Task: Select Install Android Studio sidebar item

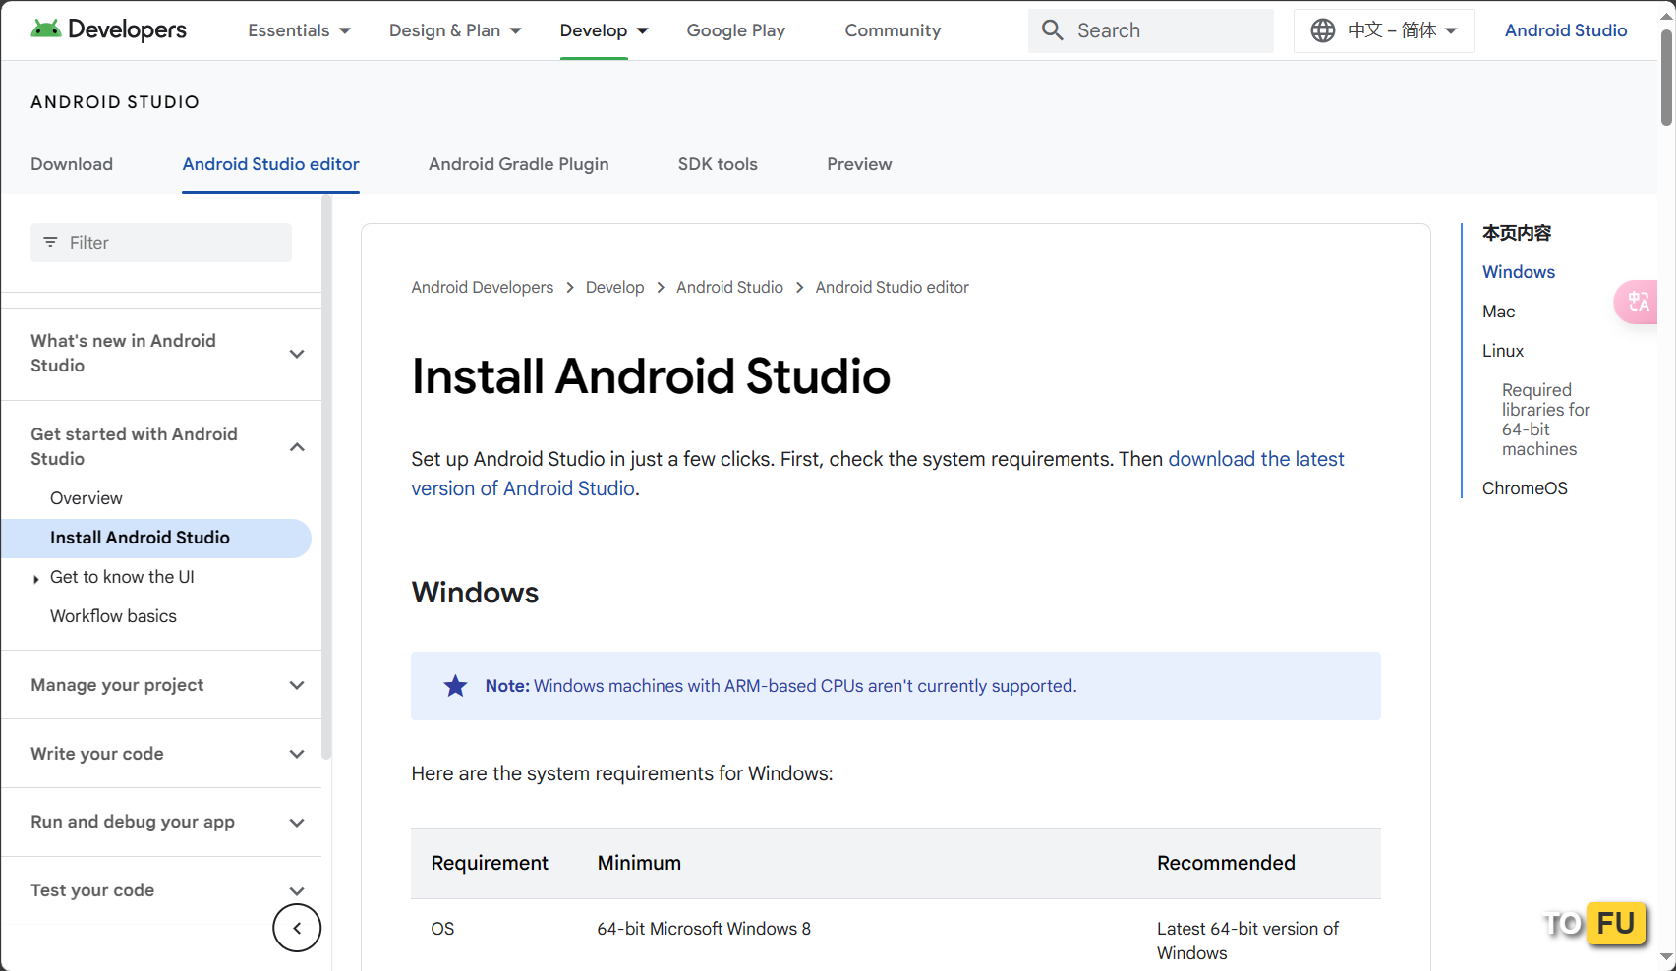Action: click(156, 538)
